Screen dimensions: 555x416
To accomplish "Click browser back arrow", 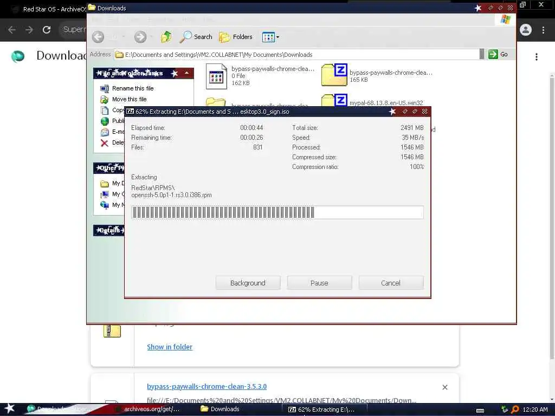I will click(x=12, y=30).
